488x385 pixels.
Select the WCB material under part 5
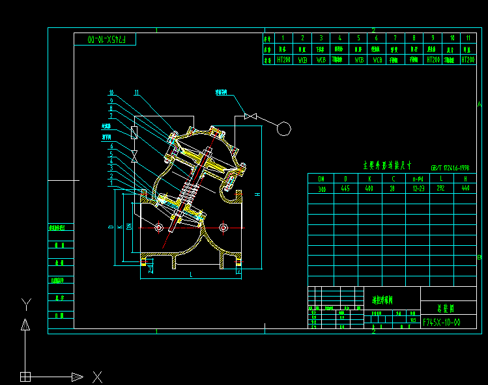[x=359, y=60]
